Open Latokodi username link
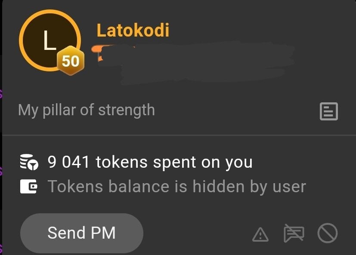356x255 pixels. tap(133, 30)
